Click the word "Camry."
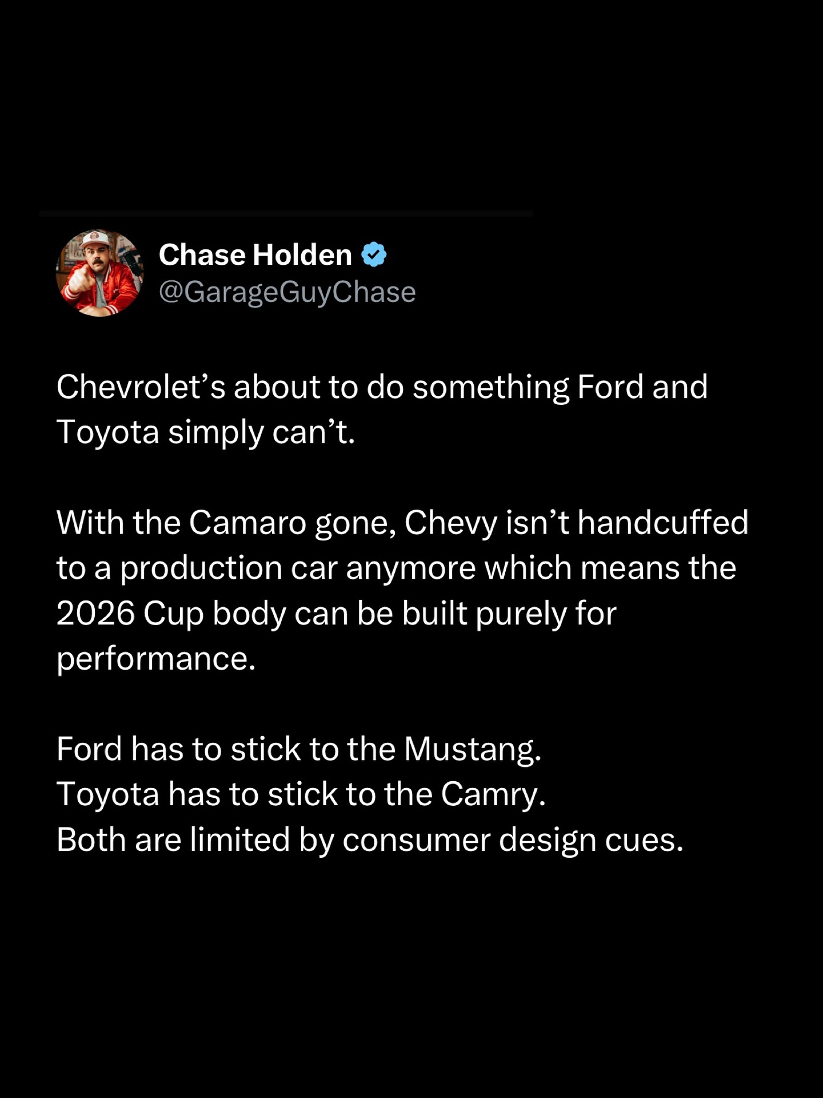This screenshot has width=823, height=1098. 493,794
